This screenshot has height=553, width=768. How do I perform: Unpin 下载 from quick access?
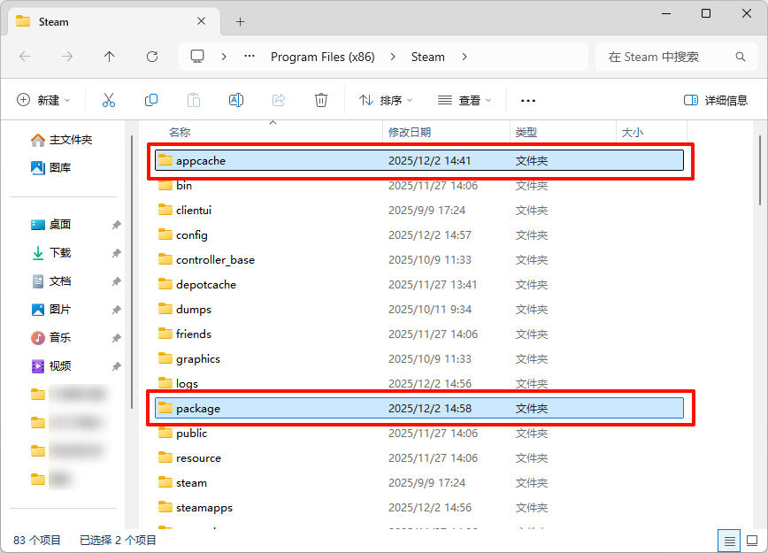pos(117,253)
